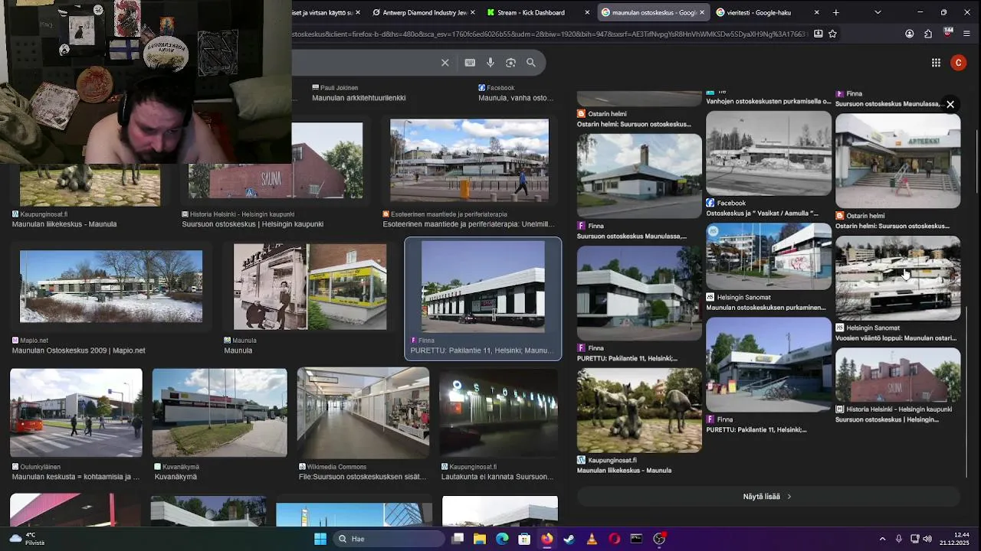The width and height of the screenshot is (981, 551).
Task: Launch Microsoft Edge from taskbar
Action: pos(502,539)
